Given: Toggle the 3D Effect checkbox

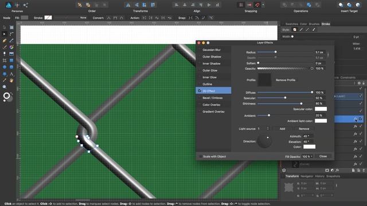Looking at the screenshot, I should pos(200,91).
